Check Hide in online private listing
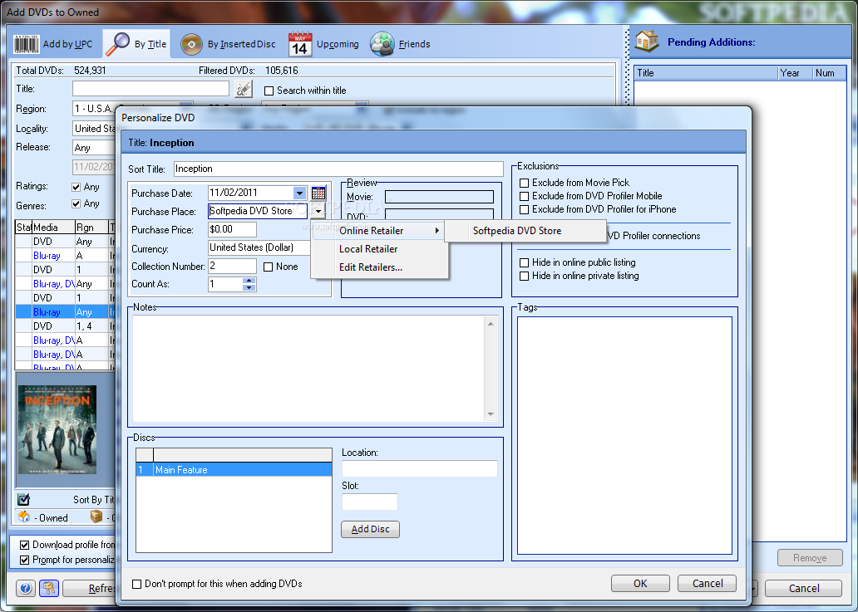Image resolution: width=858 pixels, height=612 pixels. (525, 276)
